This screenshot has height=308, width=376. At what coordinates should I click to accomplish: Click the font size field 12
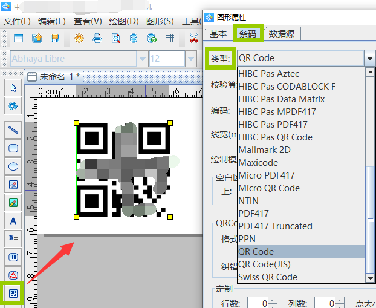click(167, 58)
